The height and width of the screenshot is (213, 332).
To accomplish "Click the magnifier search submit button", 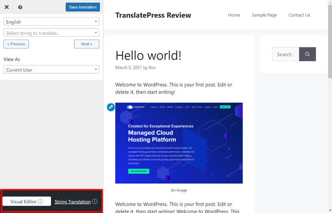I will click(x=308, y=54).
